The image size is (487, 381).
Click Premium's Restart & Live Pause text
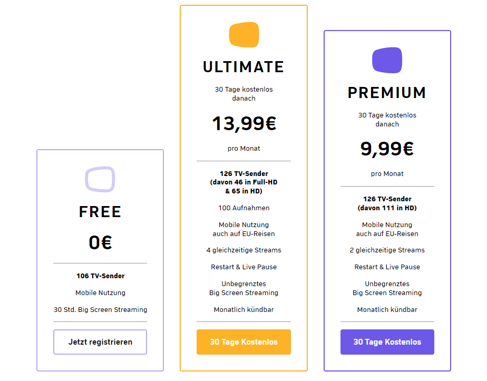387,267
